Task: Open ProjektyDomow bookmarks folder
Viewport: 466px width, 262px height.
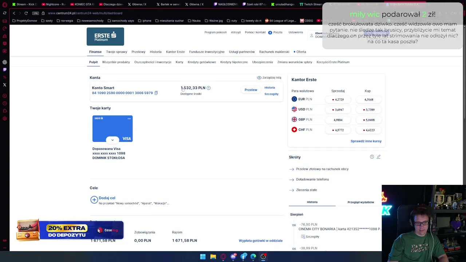Action: tap(25, 21)
